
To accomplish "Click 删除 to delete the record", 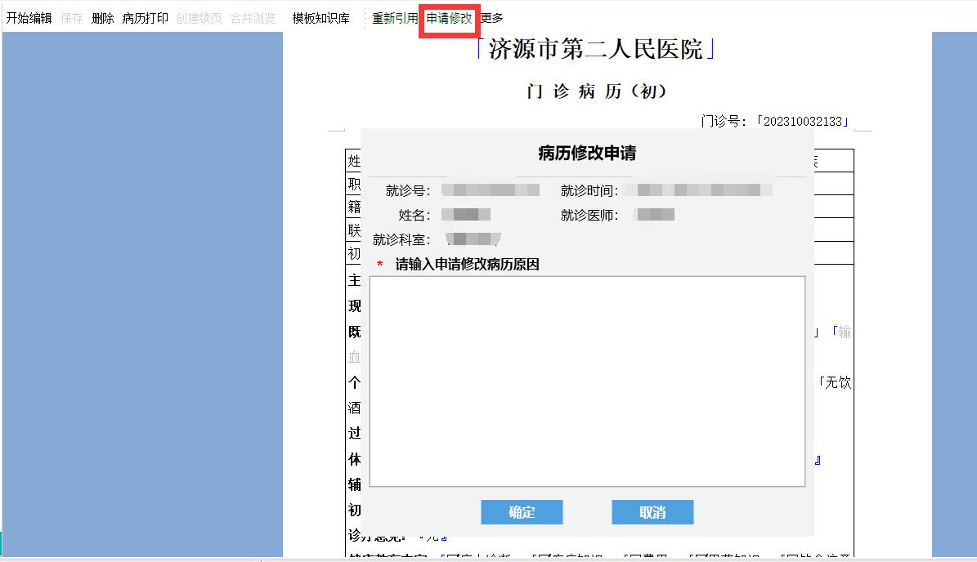I will click(x=103, y=18).
